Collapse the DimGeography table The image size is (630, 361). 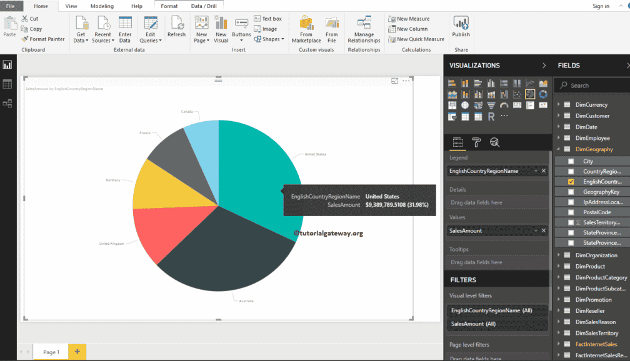pyautogui.click(x=557, y=149)
